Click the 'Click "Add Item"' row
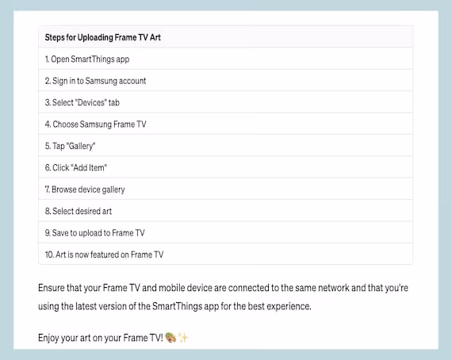The image size is (452, 360). click(x=225, y=167)
